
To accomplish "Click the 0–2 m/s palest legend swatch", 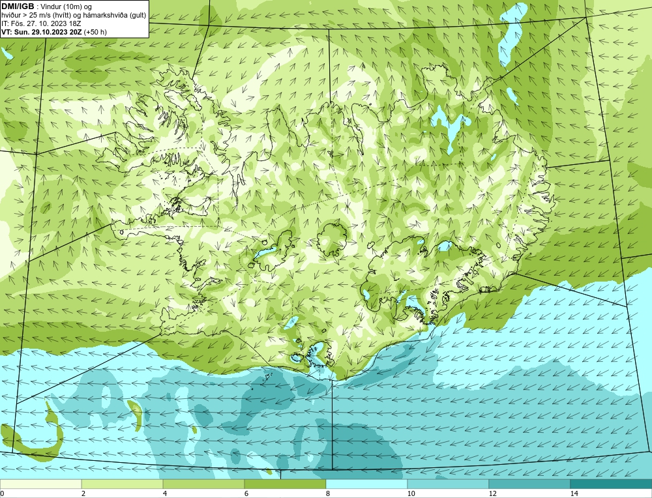I will point(40,484).
